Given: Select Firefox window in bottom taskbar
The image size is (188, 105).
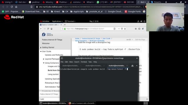Looking at the screenshot, I should (x=82, y=103).
